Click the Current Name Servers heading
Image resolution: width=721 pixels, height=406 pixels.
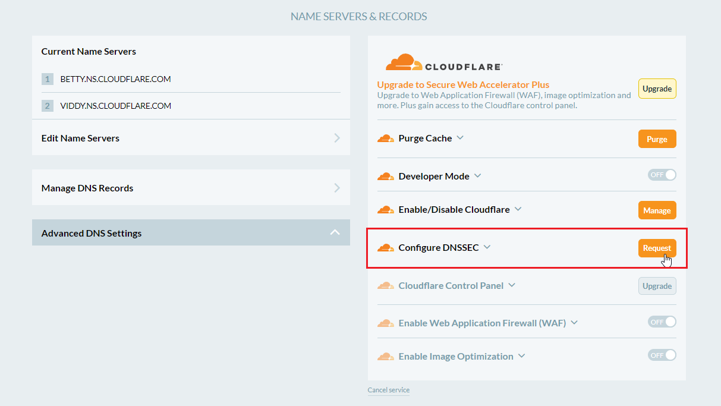pyautogui.click(x=89, y=52)
